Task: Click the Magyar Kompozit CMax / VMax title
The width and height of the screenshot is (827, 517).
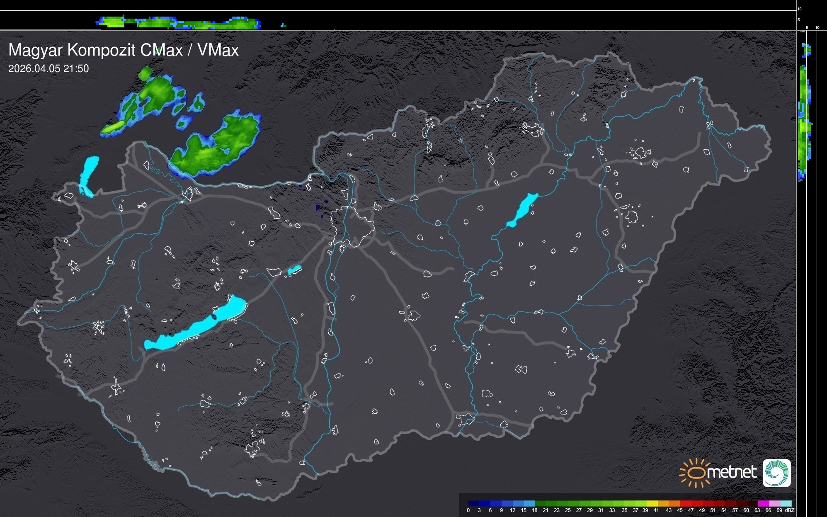Action: click(x=124, y=50)
